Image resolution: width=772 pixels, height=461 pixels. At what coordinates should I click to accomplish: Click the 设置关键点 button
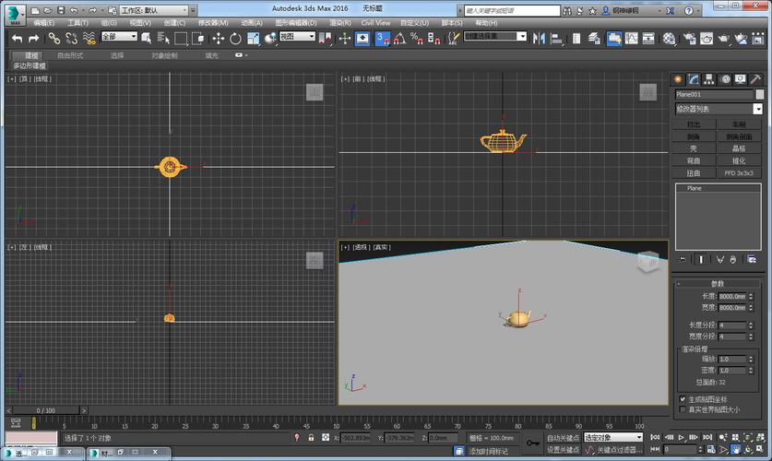tap(563, 449)
